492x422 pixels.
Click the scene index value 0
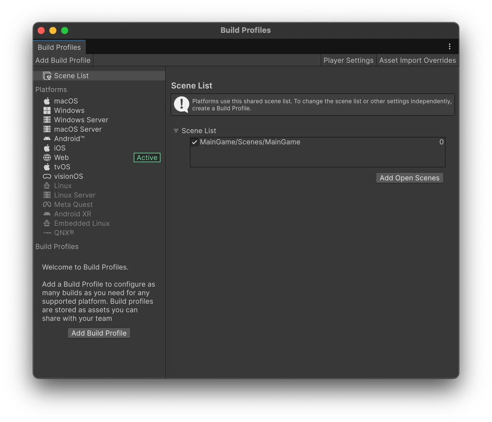point(442,142)
